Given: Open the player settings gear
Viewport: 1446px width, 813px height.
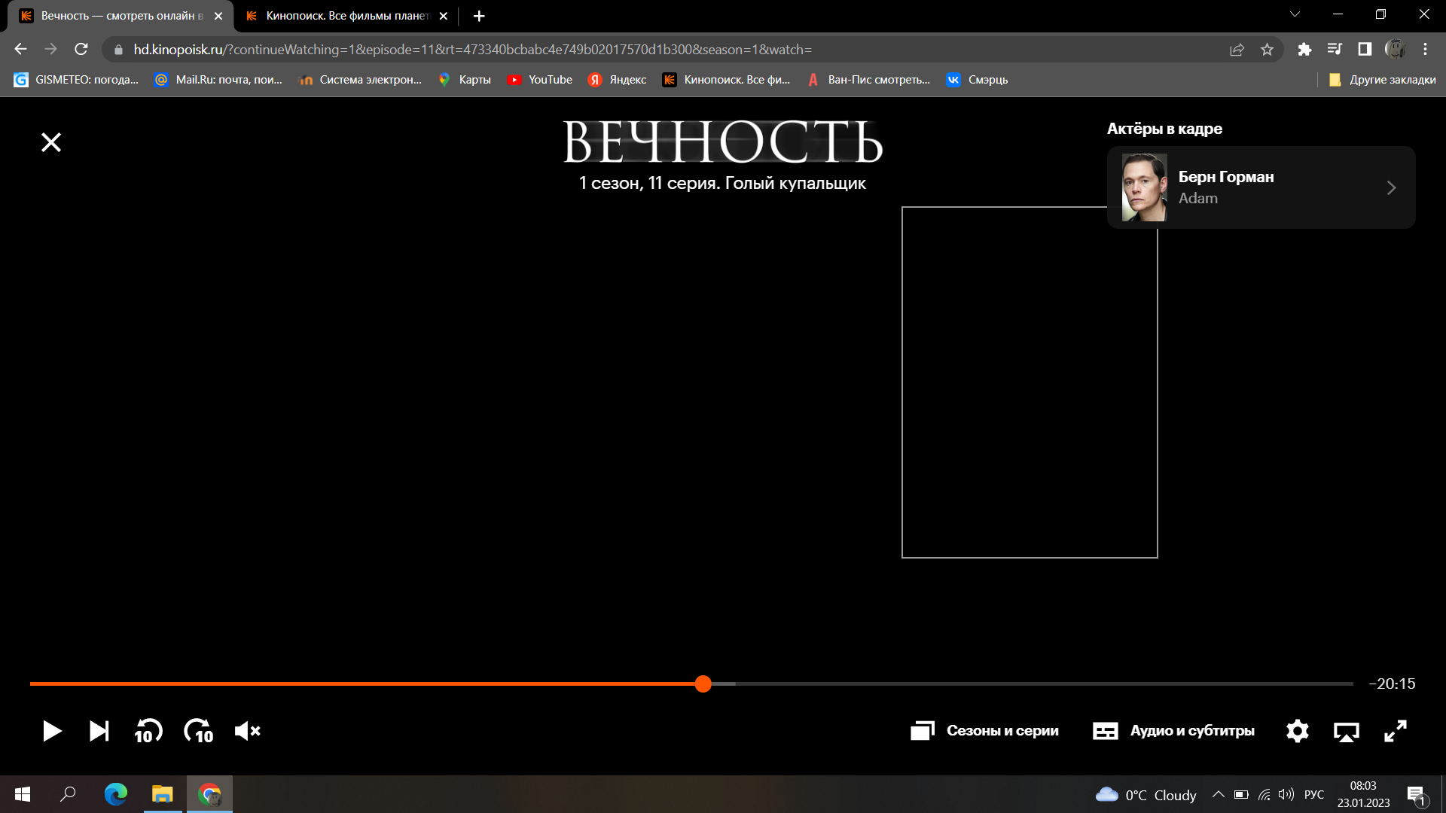Looking at the screenshot, I should point(1297,731).
